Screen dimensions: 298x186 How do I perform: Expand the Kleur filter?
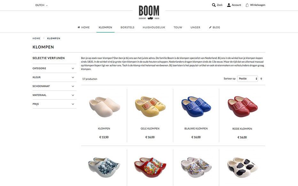[54, 77]
